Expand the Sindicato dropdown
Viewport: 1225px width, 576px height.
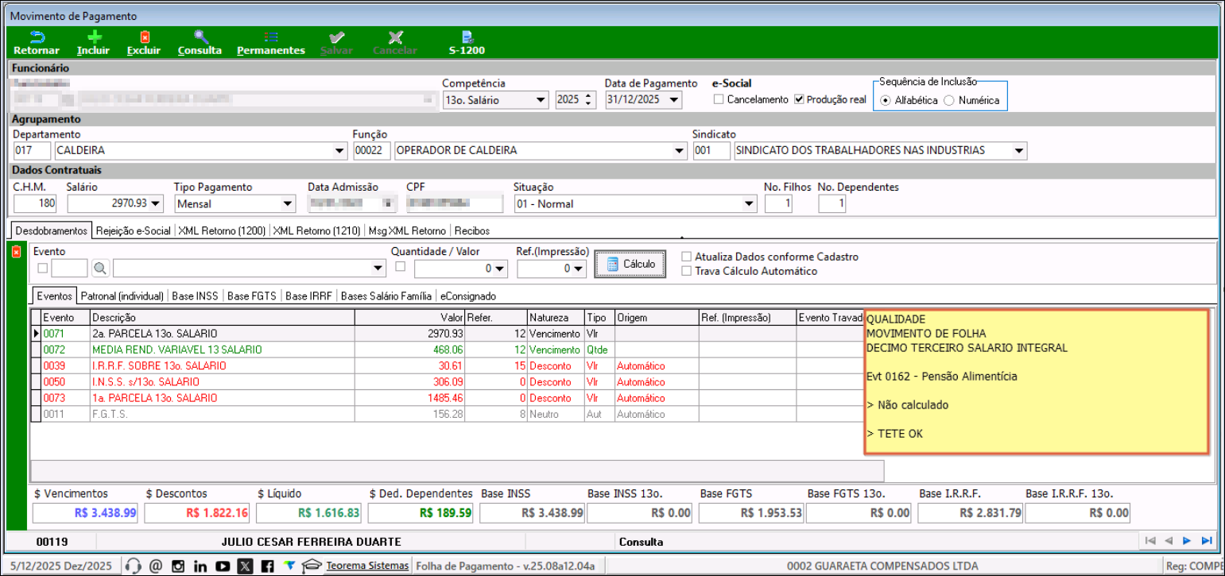pyautogui.click(x=1018, y=151)
